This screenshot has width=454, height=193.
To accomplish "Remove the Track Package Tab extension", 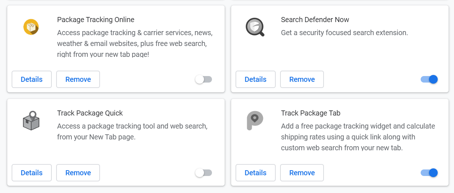I will click(x=302, y=173).
